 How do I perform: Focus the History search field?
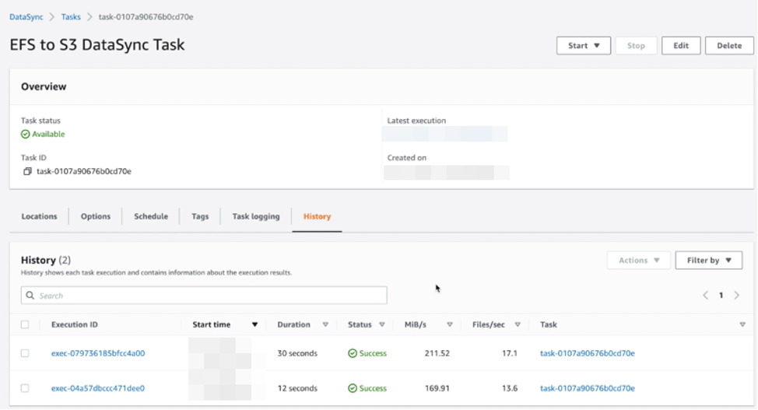[204, 296]
